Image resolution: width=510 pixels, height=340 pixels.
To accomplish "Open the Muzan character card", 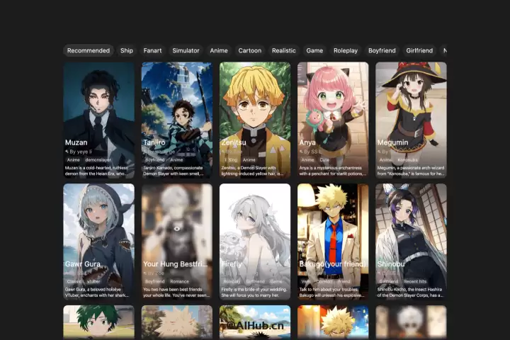I will click(x=99, y=120).
